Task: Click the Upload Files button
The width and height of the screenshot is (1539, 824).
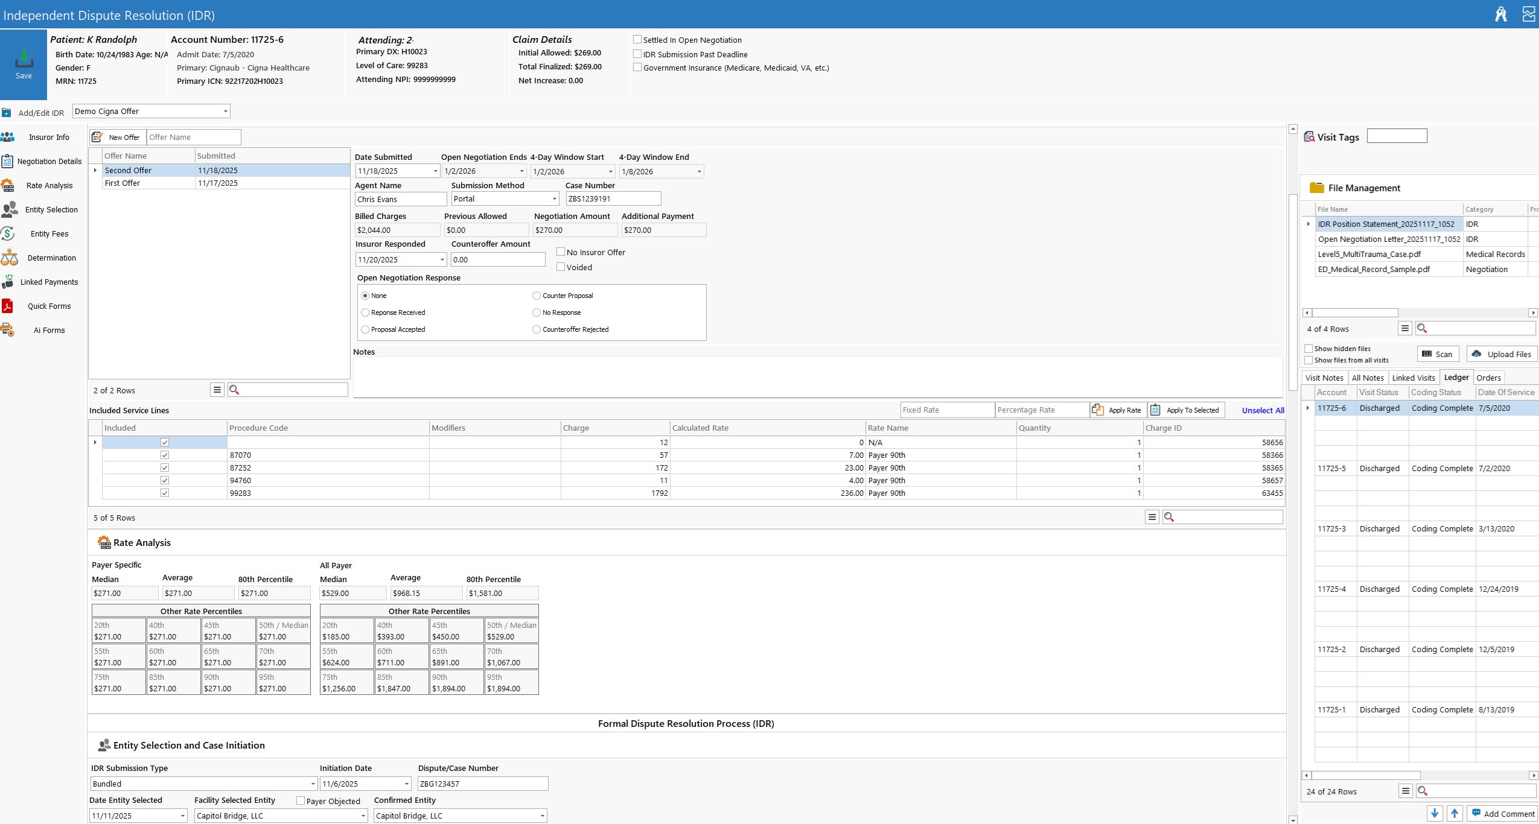Action: [1502, 354]
